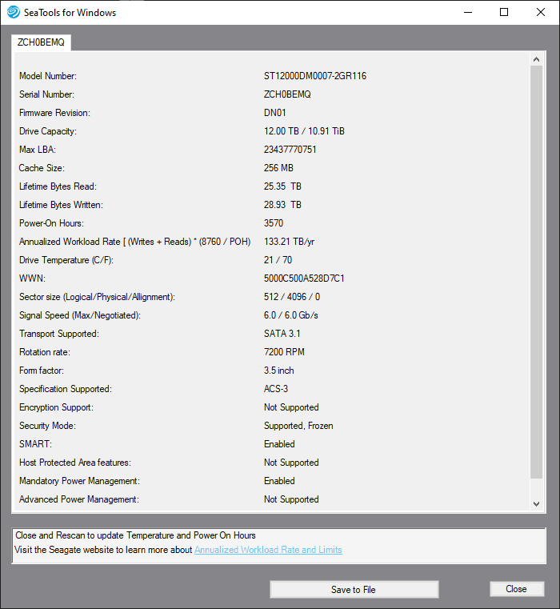Click SMART value Enabled
560x609 pixels.
[x=279, y=444]
